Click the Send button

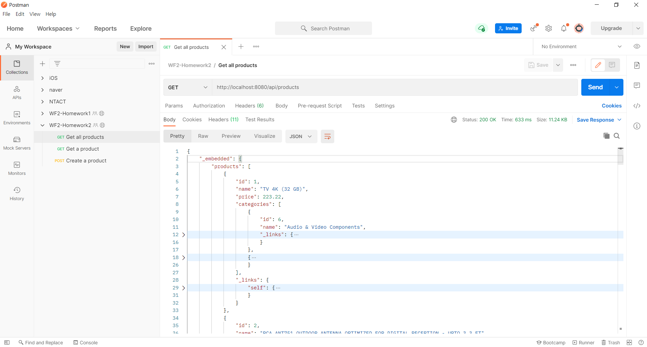pyautogui.click(x=595, y=87)
